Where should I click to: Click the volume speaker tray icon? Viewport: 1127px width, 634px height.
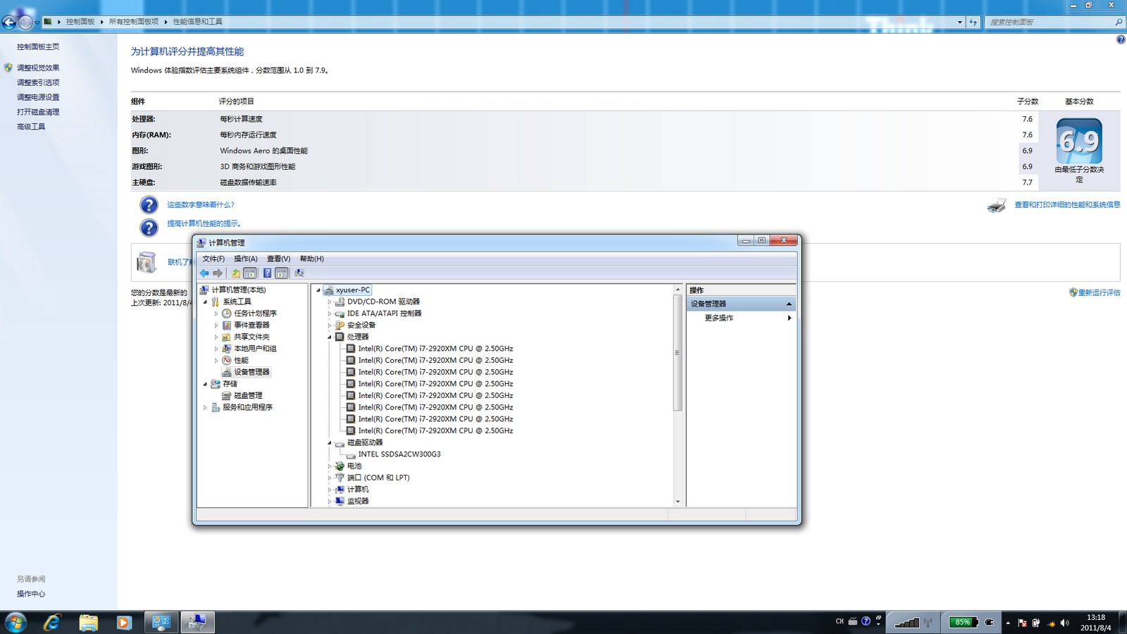point(1064,623)
